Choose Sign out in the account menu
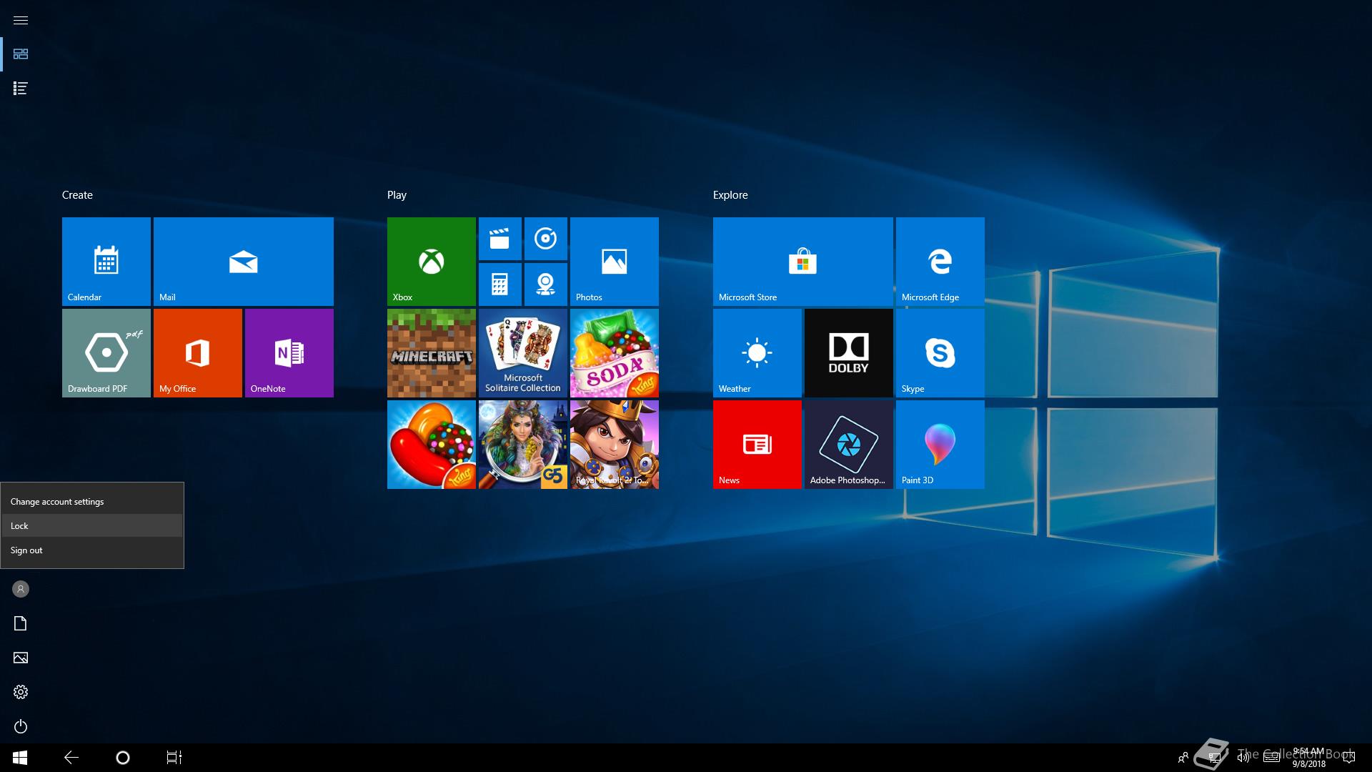 coord(91,550)
